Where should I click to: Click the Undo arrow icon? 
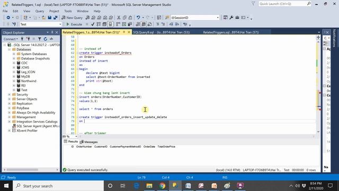click(x=138, y=18)
